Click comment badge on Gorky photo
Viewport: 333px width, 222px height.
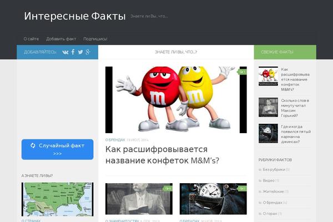(x=168, y=189)
